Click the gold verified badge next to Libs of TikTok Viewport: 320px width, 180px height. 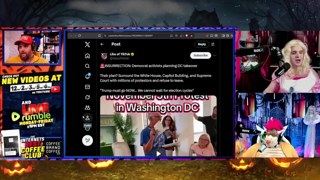pos(132,54)
